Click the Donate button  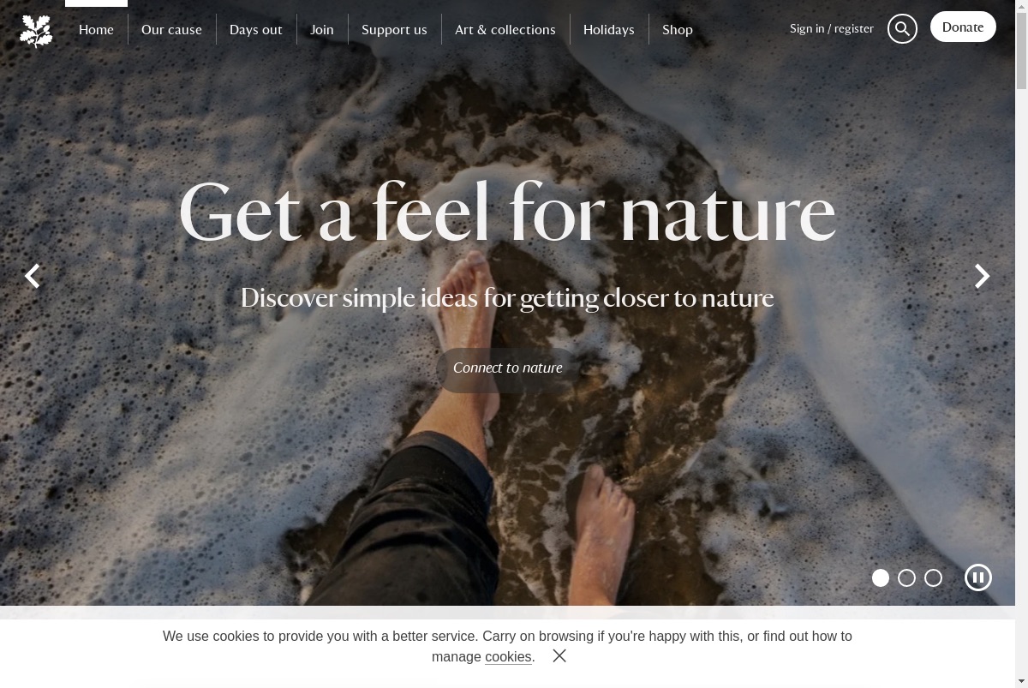point(963,27)
